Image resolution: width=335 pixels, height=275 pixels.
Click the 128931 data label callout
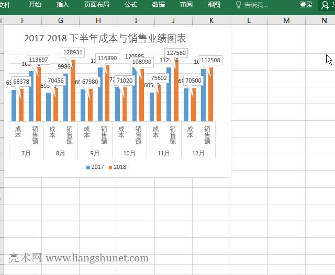pos(73,53)
